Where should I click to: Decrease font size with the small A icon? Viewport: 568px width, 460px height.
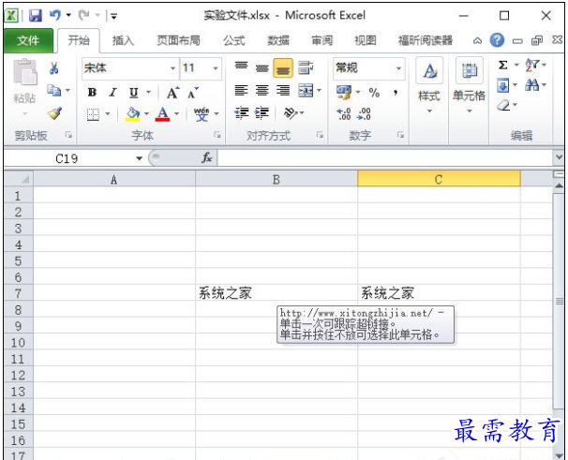(193, 93)
